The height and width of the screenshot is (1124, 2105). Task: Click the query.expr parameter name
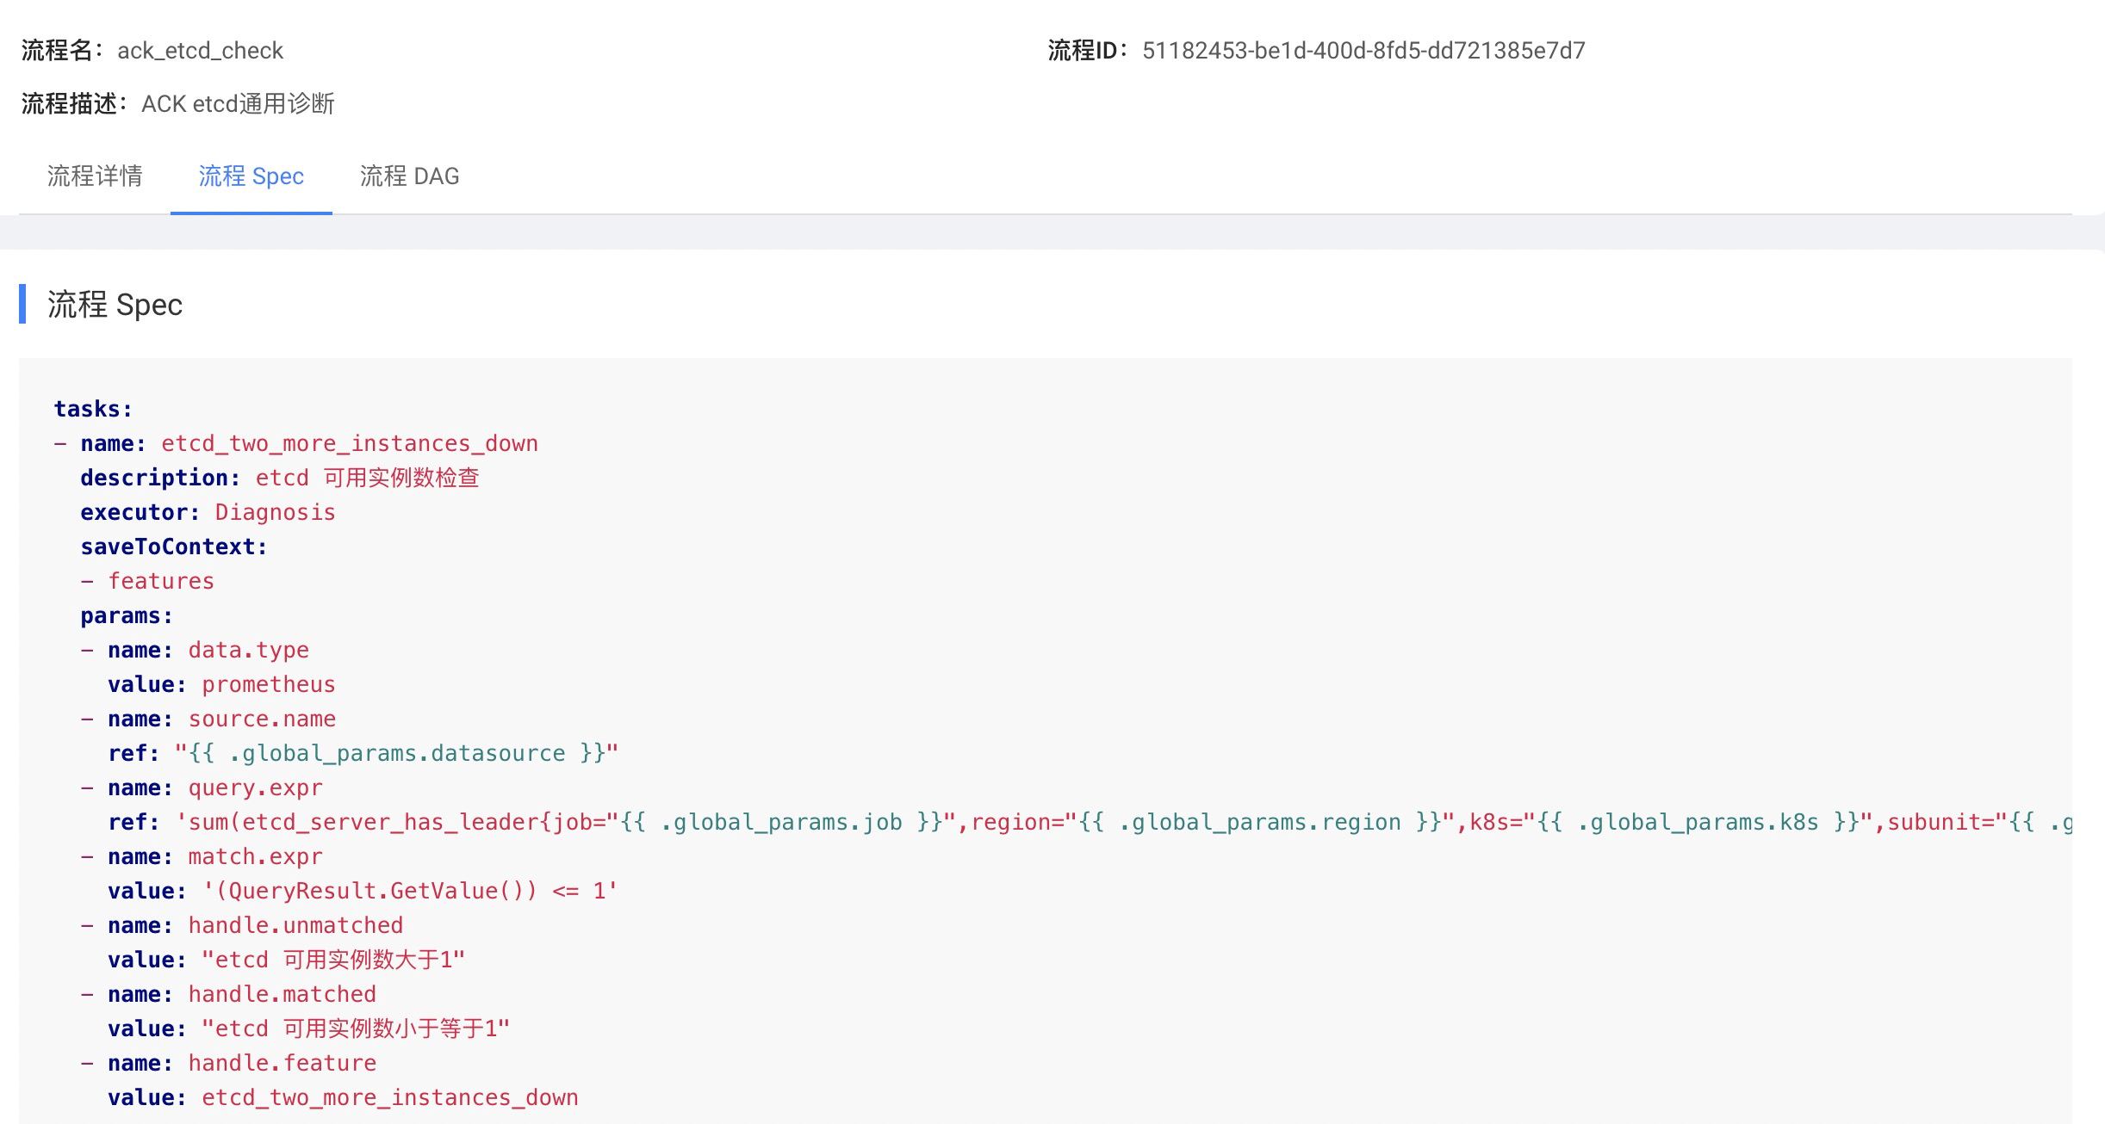click(256, 787)
